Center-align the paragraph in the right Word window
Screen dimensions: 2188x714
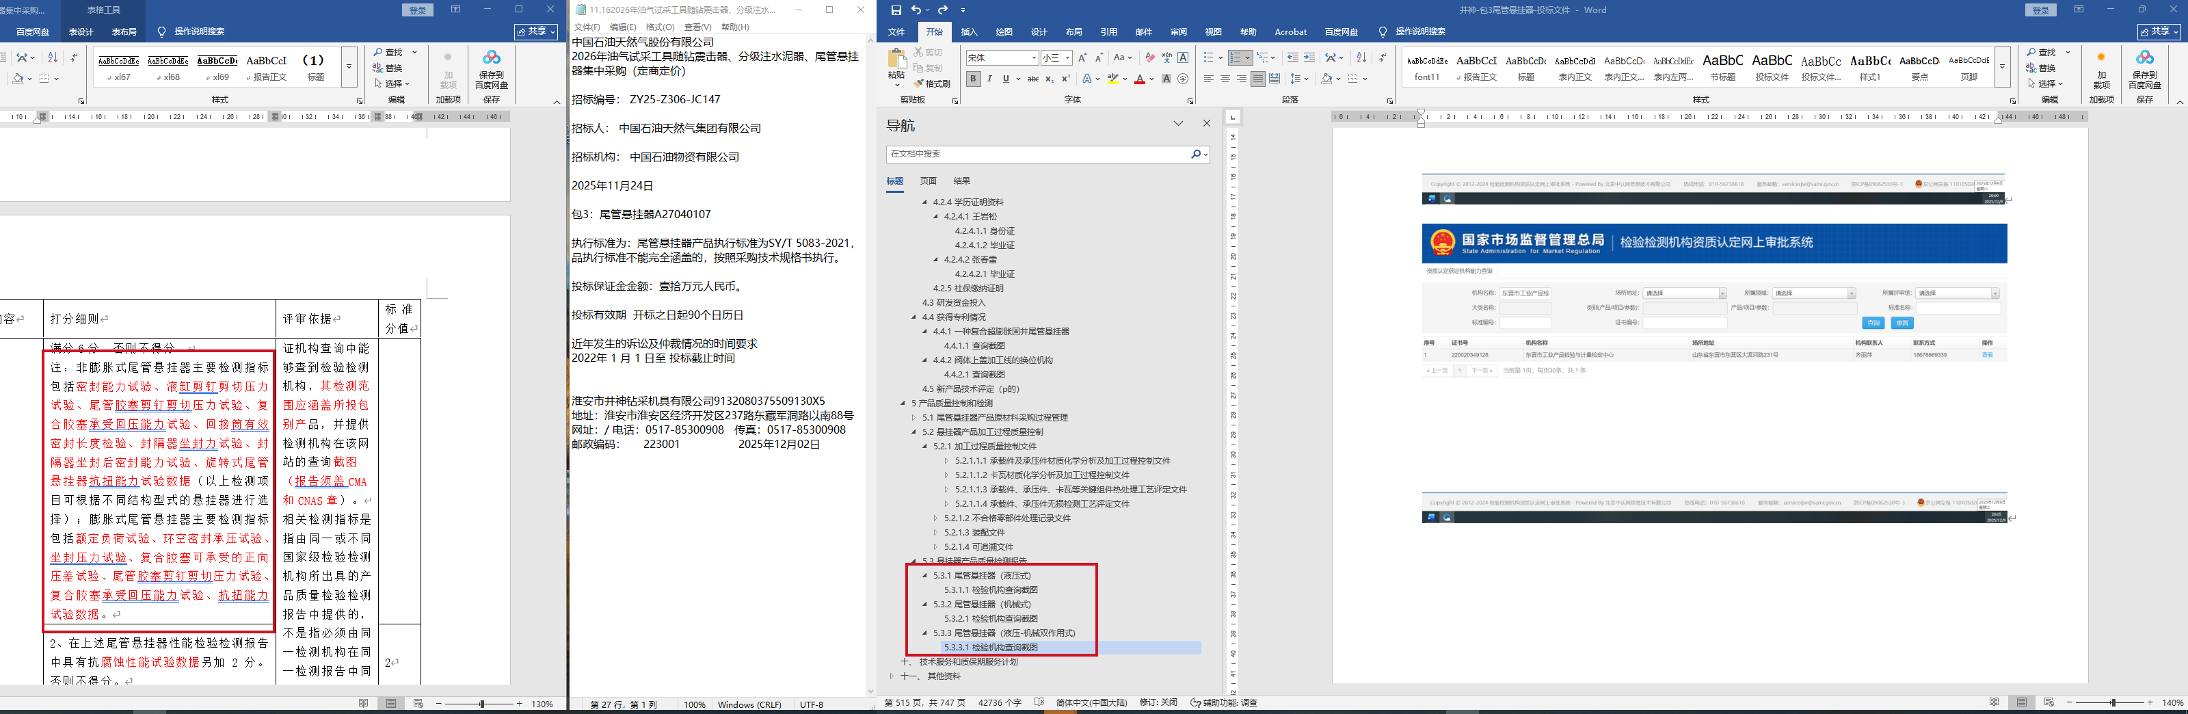click(1225, 79)
